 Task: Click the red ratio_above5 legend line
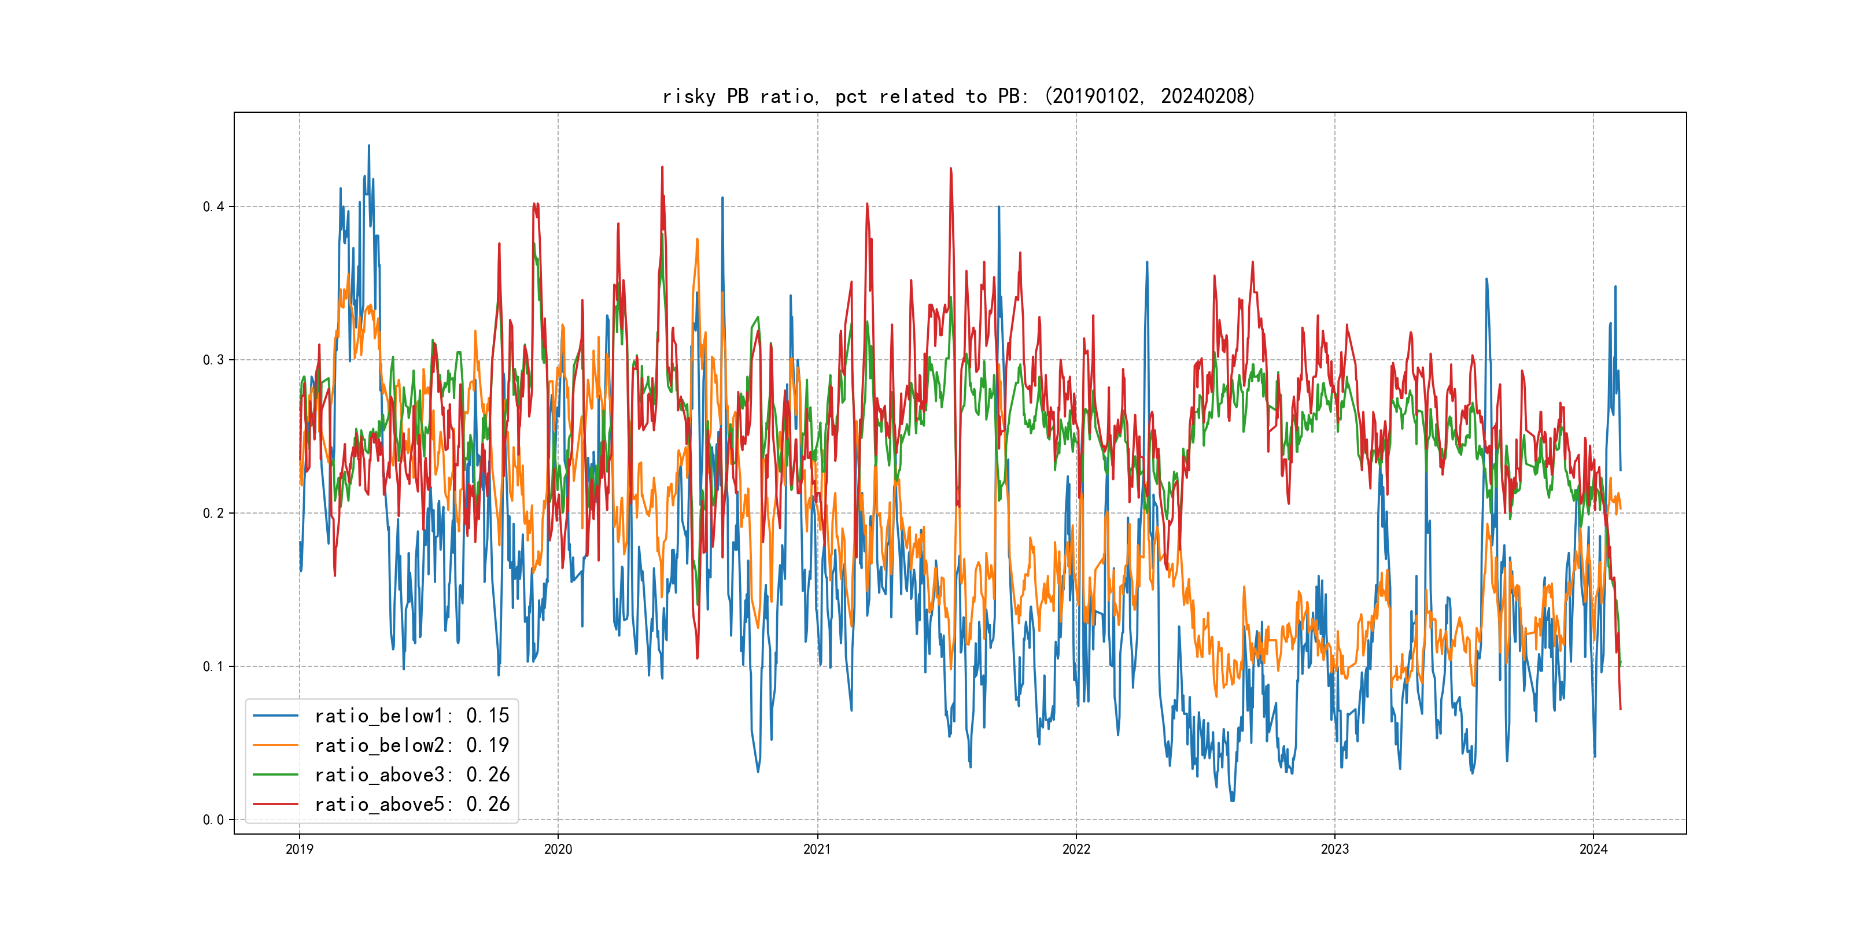click(275, 804)
